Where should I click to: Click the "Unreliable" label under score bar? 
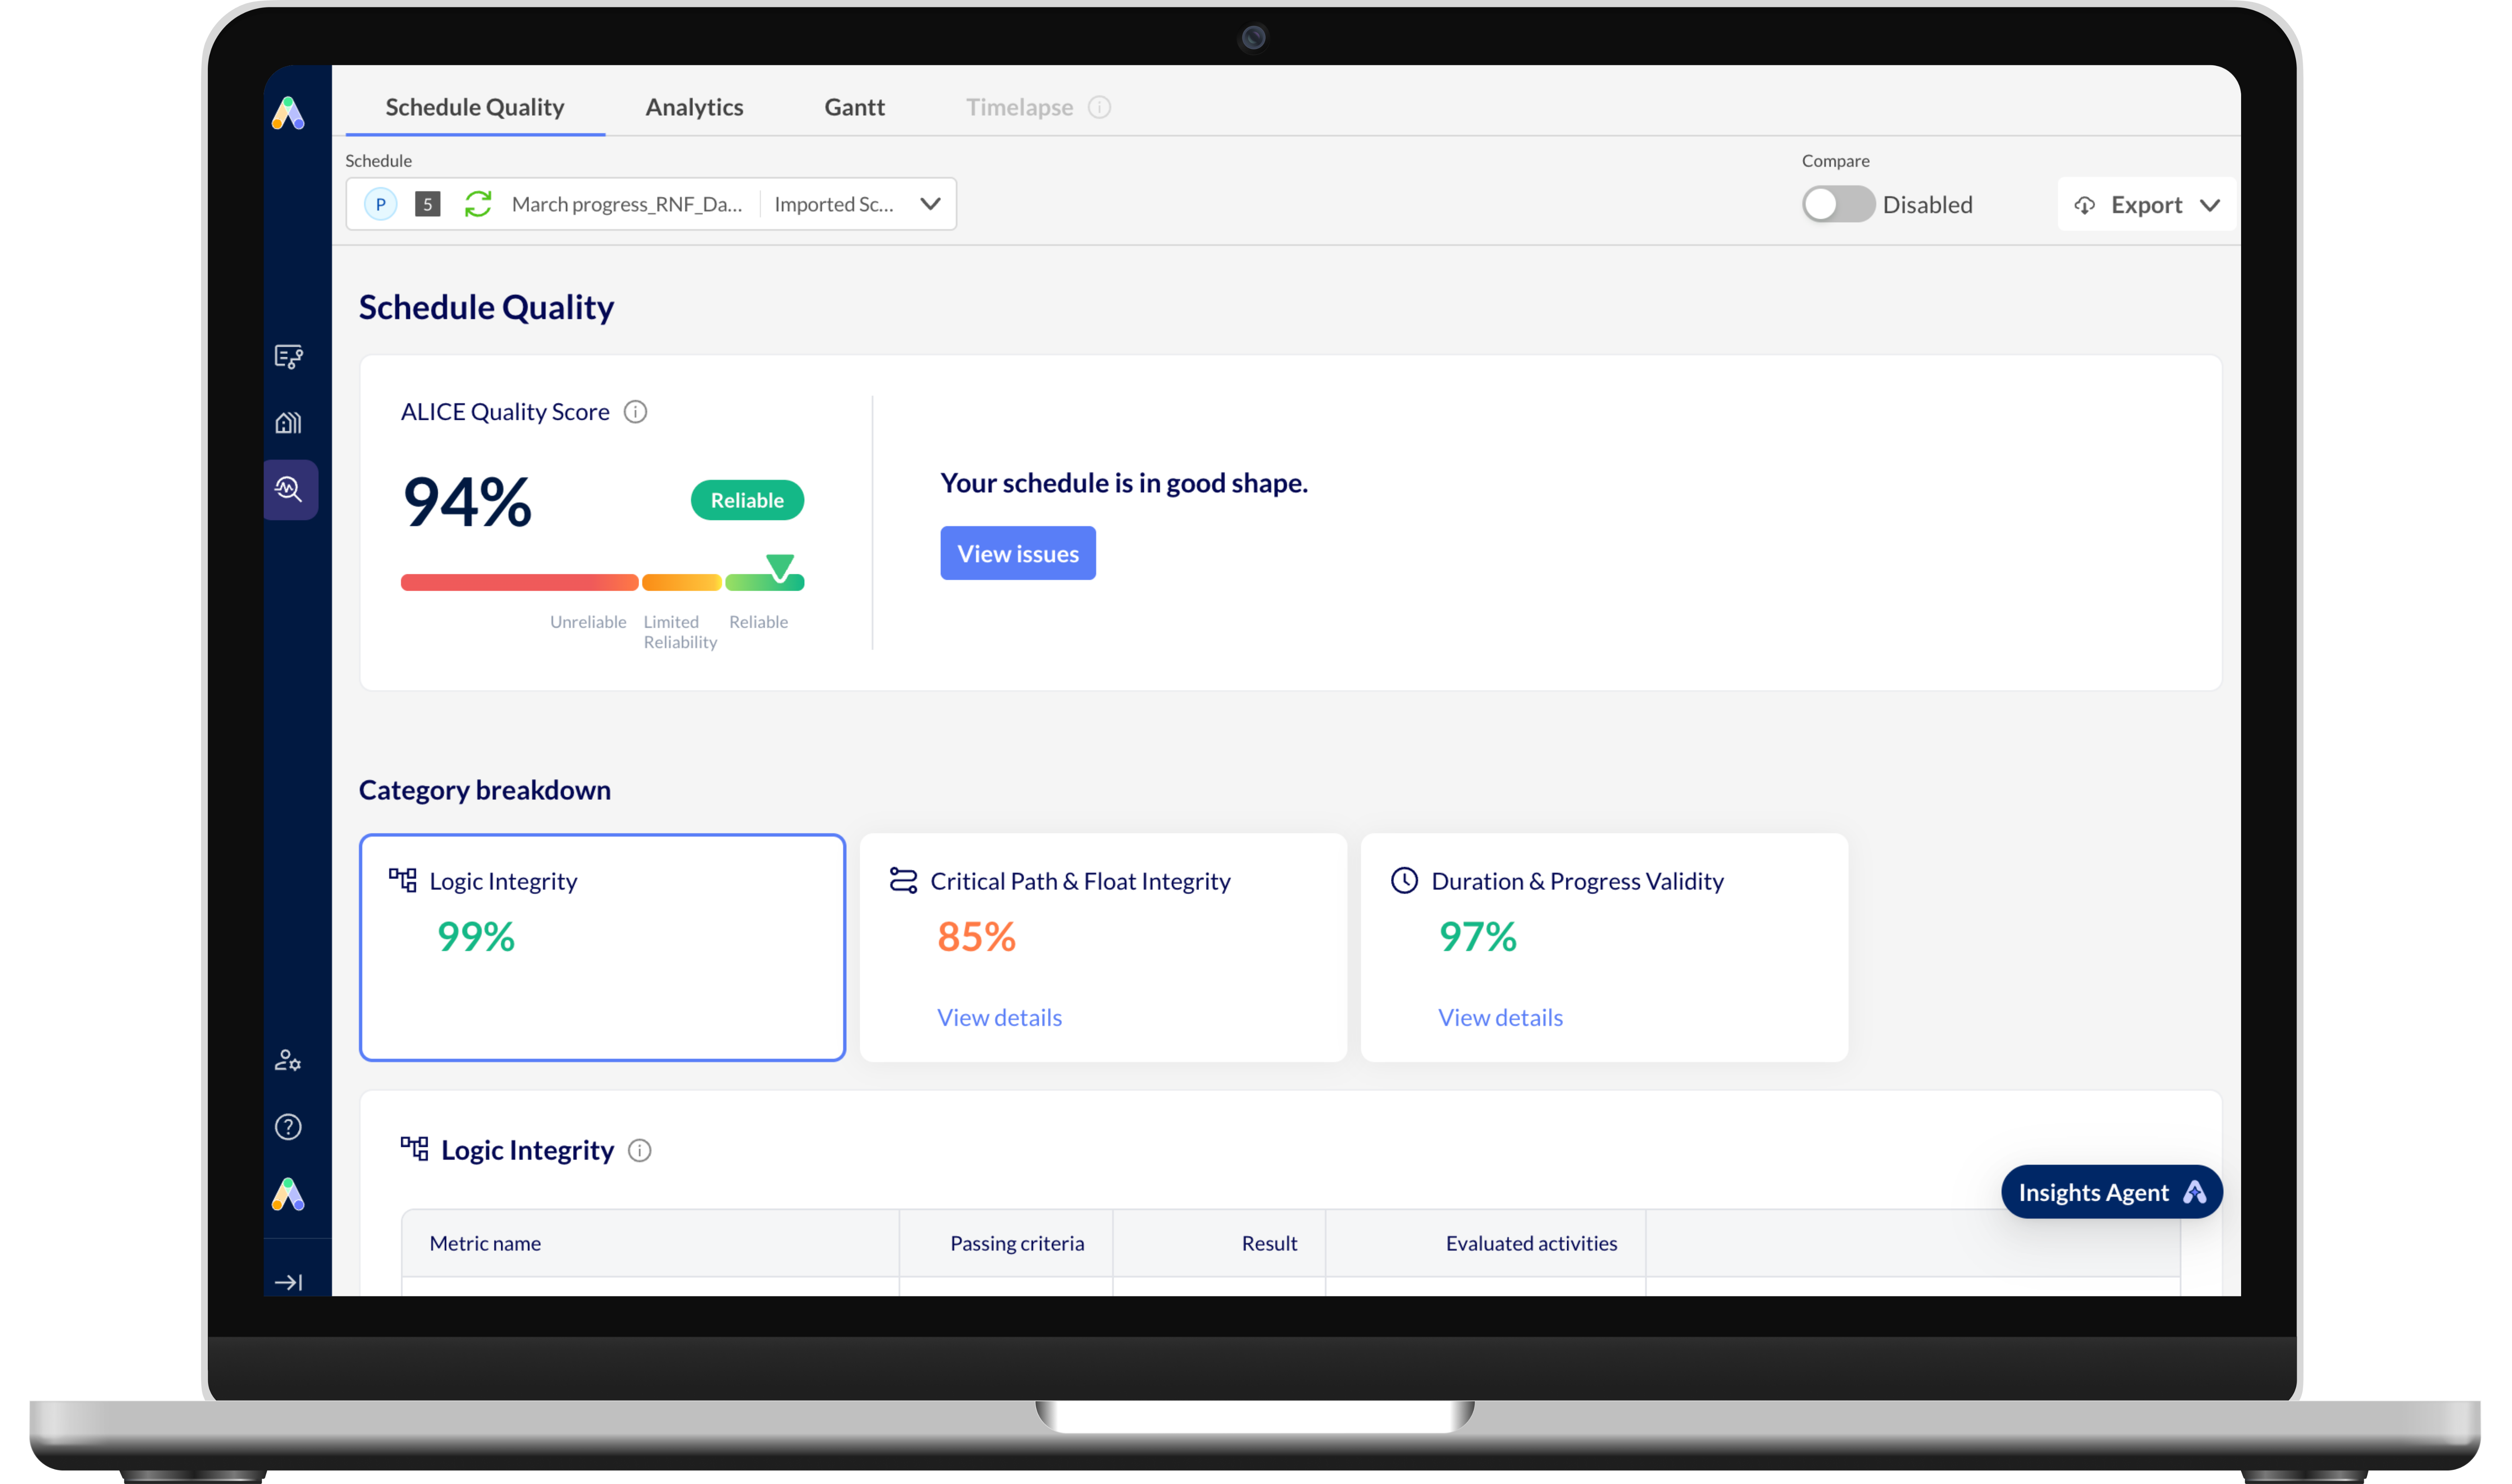(588, 622)
